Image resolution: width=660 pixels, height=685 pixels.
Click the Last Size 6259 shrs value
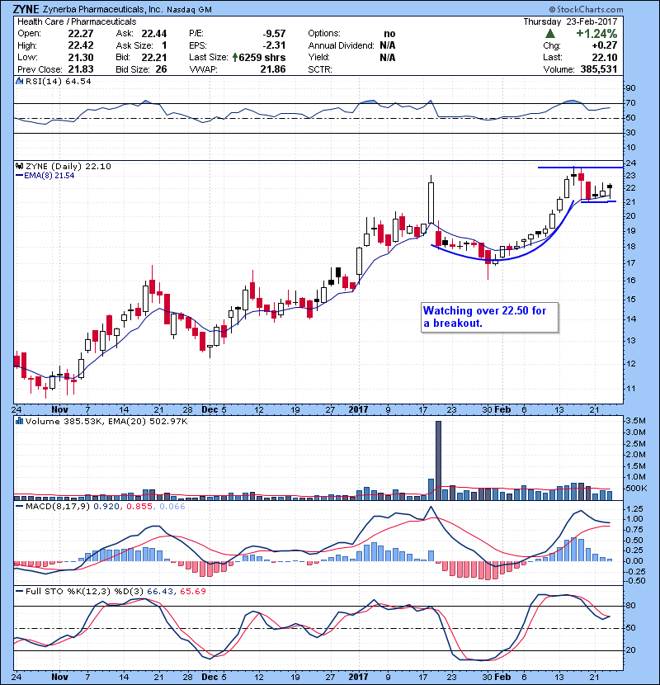tap(262, 57)
